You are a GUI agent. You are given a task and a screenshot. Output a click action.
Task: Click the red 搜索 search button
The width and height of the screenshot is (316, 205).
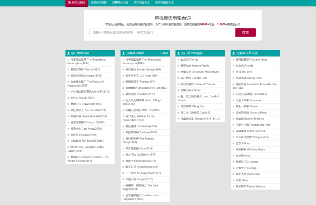click(x=246, y=32)
